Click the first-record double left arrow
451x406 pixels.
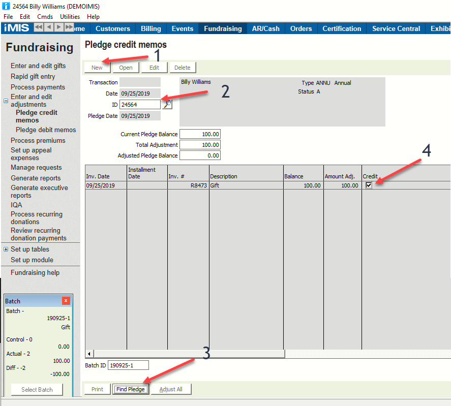[39, 27]
